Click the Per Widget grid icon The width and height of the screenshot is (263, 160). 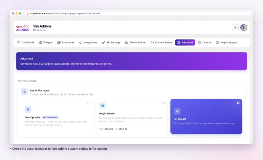click(177, 111)
